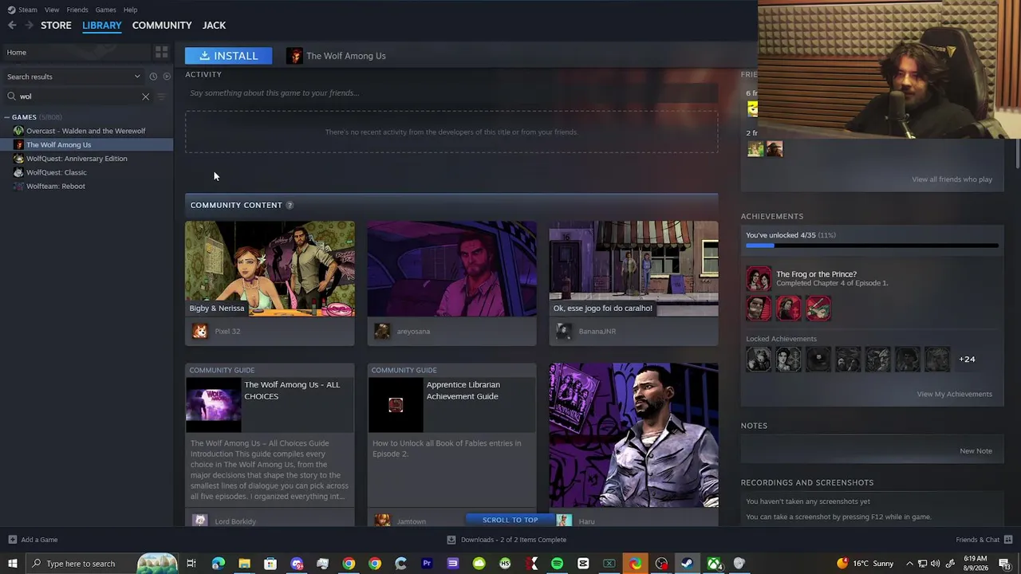Go back with the Steam back arrow
Screen dimensions: 1021x574
(12, 26)
